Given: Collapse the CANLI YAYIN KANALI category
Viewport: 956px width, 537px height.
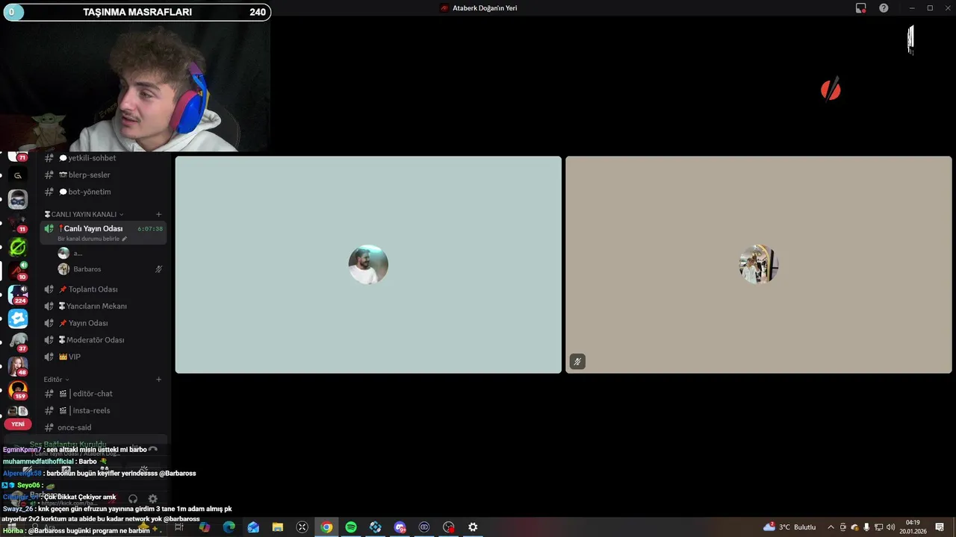Looking at the screenshot, I should (84, 214).
